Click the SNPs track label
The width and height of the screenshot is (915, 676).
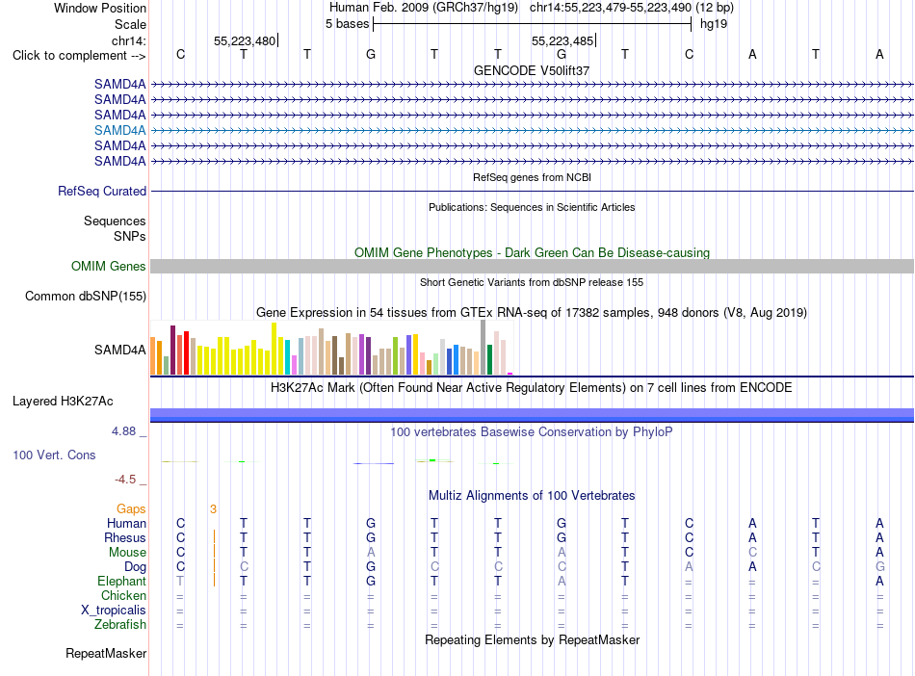pyautogui.click(x=130, y=236)
